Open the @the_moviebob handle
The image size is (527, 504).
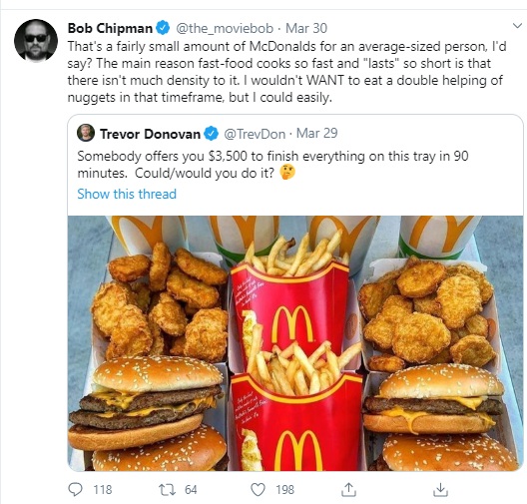click(225, 29)
